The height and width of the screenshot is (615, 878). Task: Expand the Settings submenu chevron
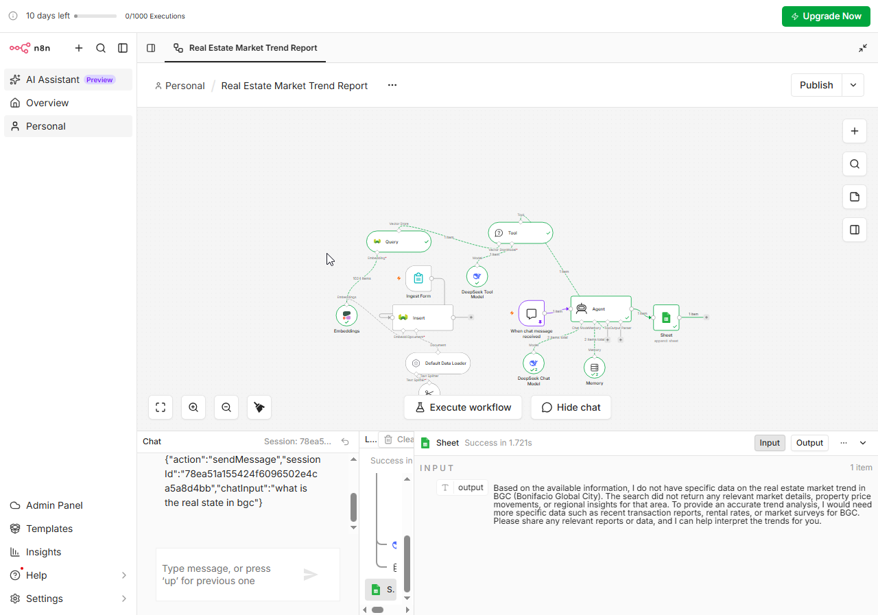[124, 599]
